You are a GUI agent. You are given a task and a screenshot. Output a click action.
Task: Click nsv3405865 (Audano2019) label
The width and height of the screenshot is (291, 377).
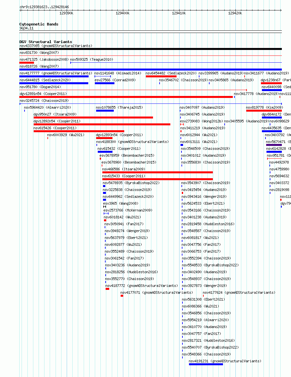coord(231,80)
